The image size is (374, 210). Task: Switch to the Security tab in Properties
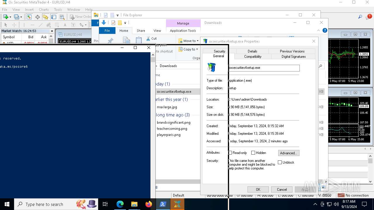[219, 51]
